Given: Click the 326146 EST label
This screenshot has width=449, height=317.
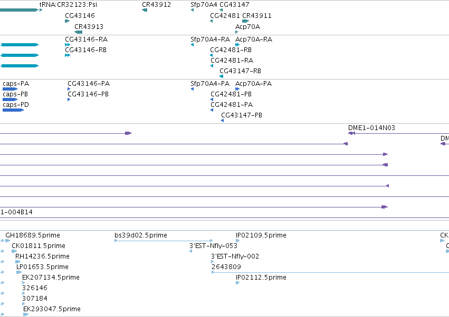Looking at the screenshot, I should click(35, 288).
